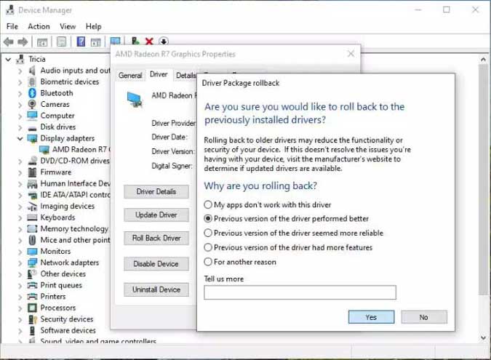Expand the Disk drives node

click(20, 127)
